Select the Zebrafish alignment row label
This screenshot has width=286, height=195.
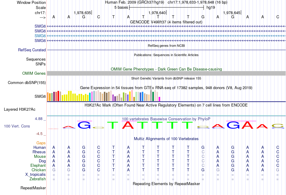38,179
